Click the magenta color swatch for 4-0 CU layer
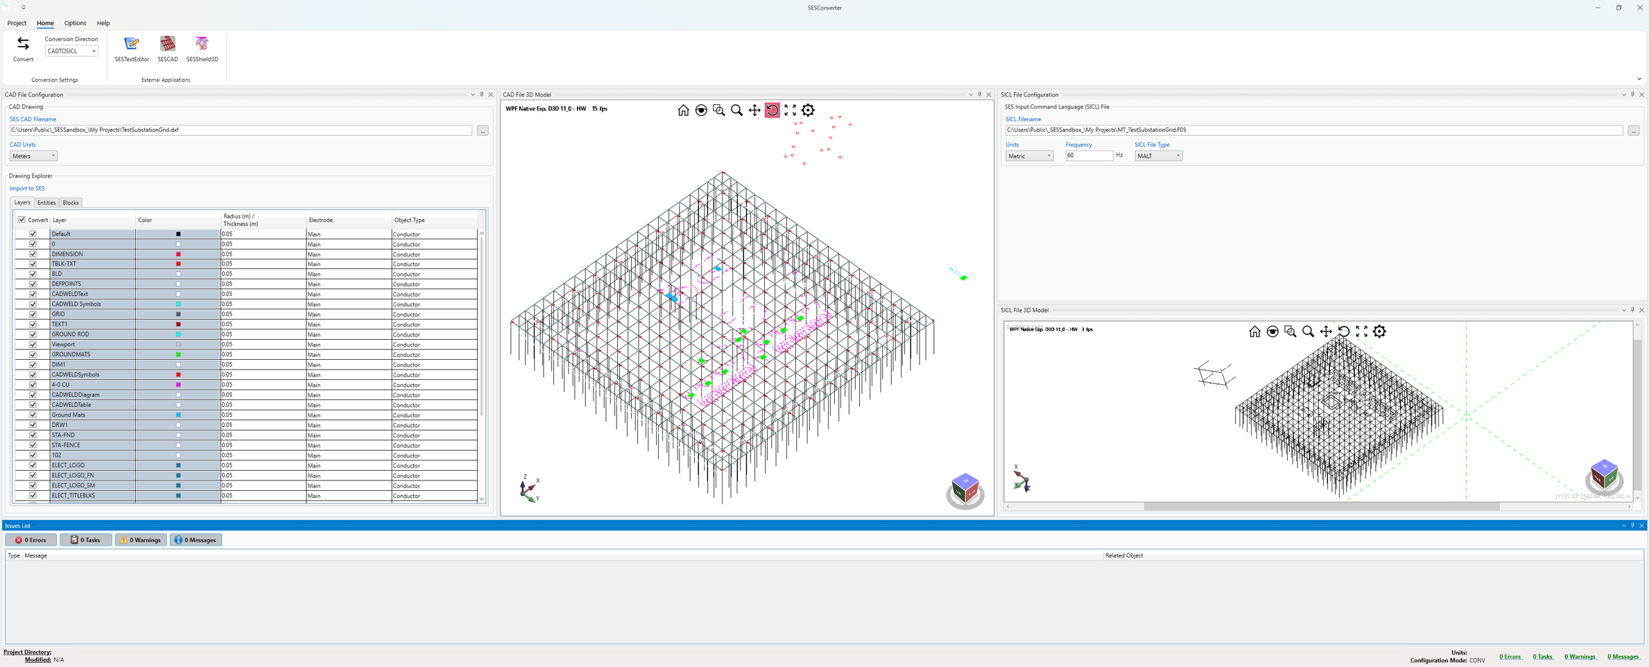The image size is (1649, 667). (178, 385)
